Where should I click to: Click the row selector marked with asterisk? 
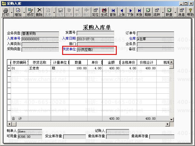pos(9,68)
